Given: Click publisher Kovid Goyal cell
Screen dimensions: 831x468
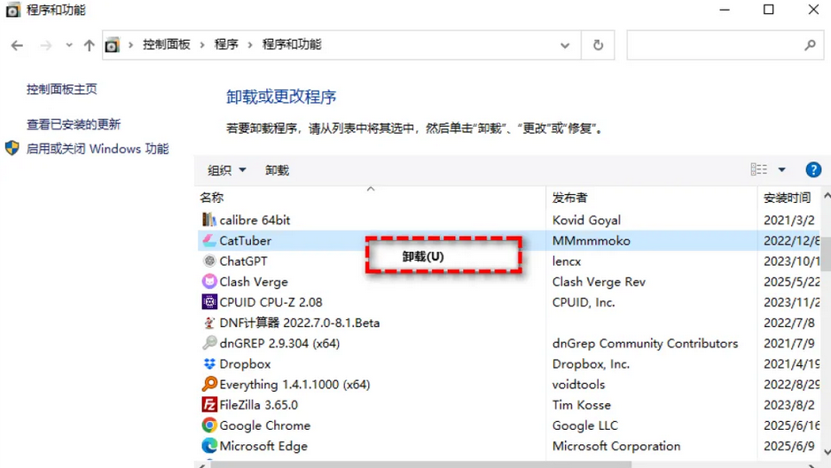Looking at the screenshot, I should tap(586, 220).
